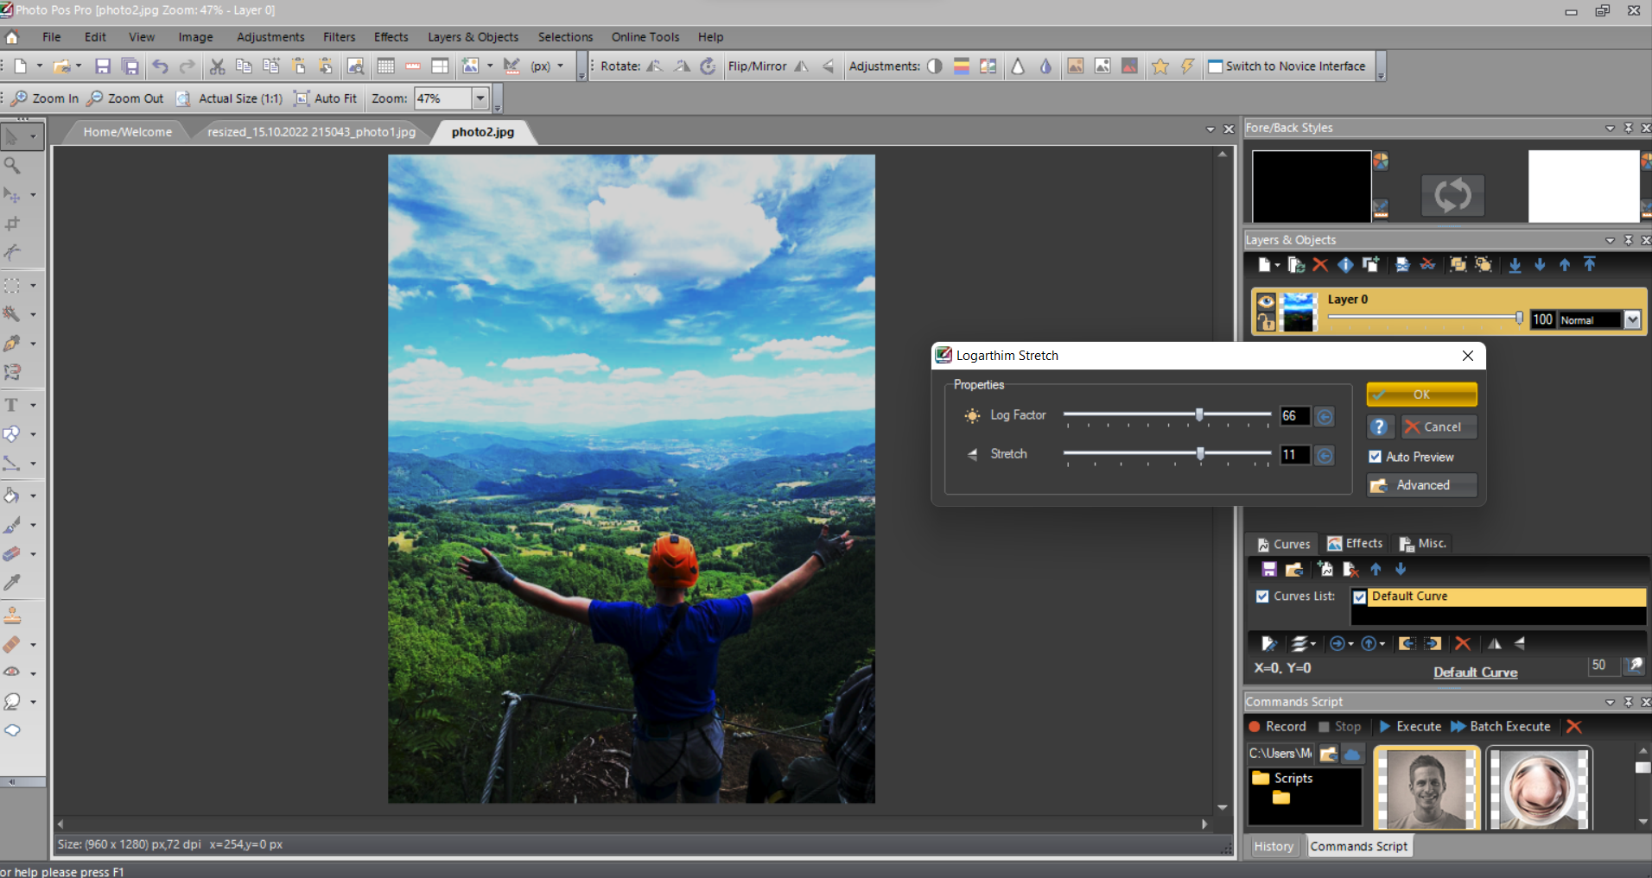Click OK in Logarthim Stretch dialog
Screen dimensions: 1652x878
[x=1421, y=395]
